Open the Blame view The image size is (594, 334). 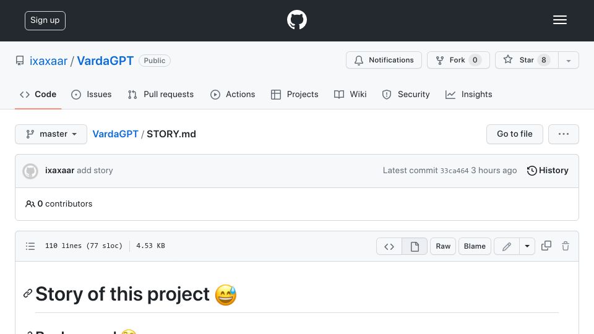(475, 247)
